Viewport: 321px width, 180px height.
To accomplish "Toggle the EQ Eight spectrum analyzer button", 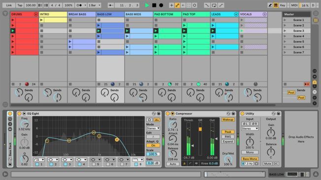I will (x=157, y=120).
